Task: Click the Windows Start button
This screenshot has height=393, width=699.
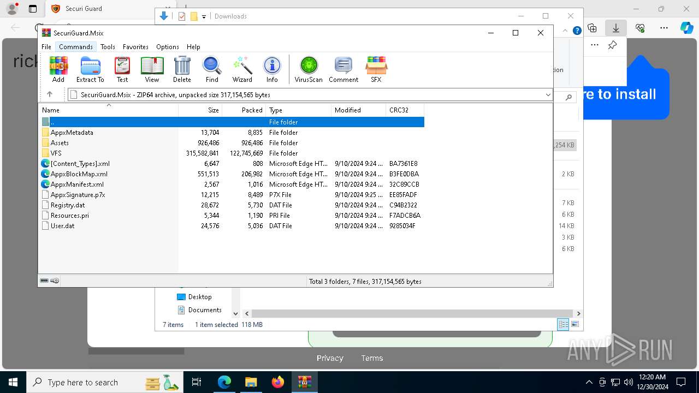Action: click(x=13, y=382)
